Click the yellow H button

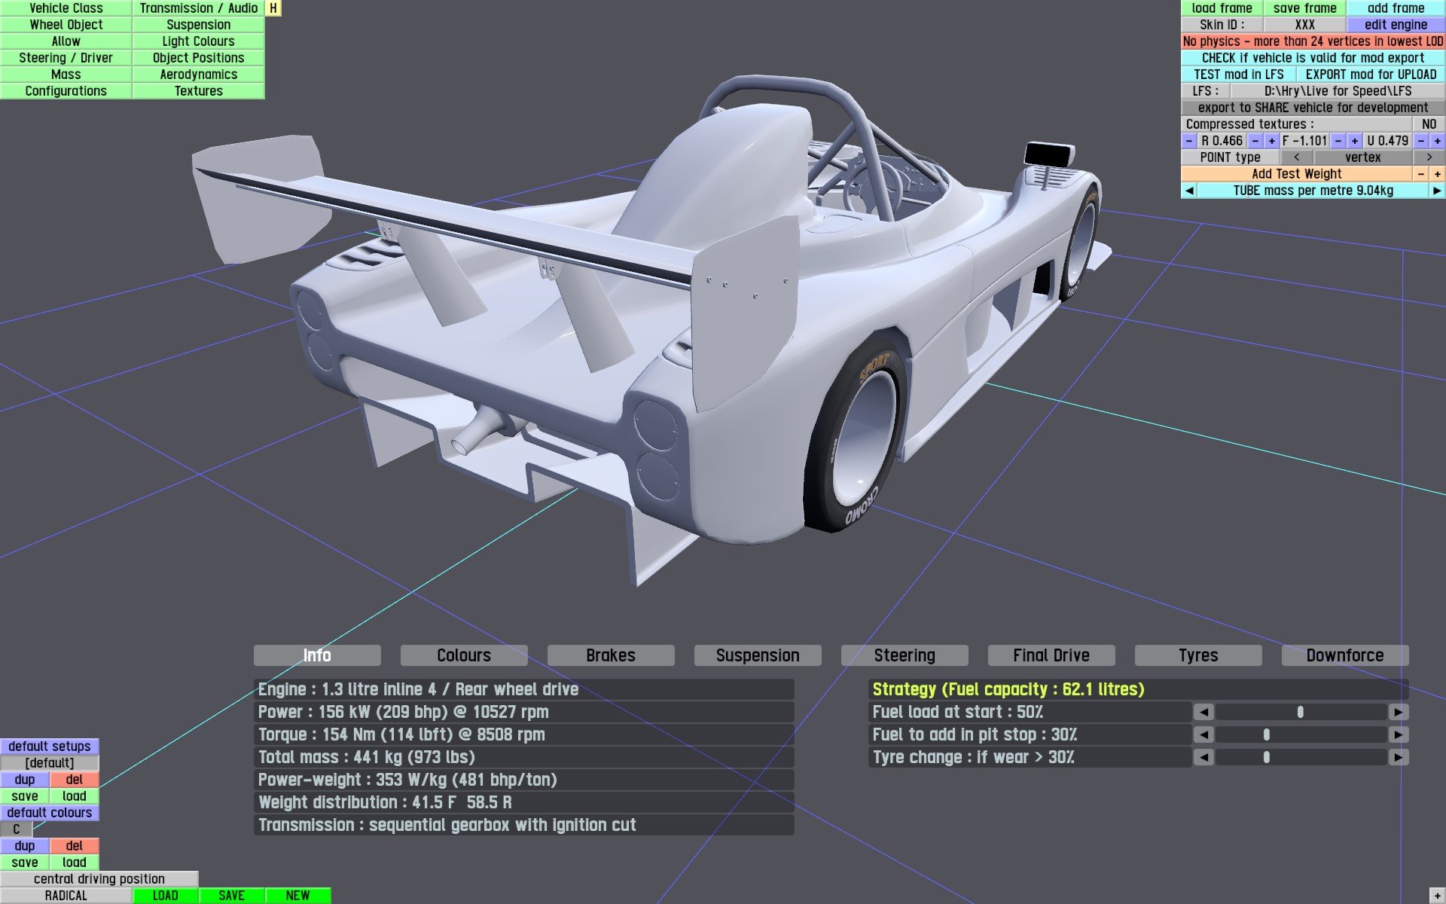pos(273,8)
